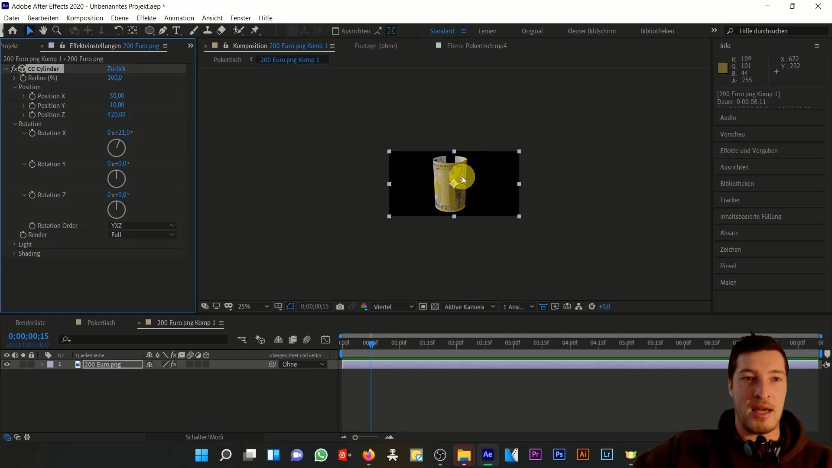Drag the Rotation X dial control
Image resolution: width=832 pixels, height=468 pixels.
point(116,147)
